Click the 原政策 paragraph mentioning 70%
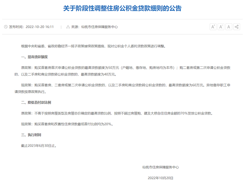The image size is (244, 181). (117, 113)
